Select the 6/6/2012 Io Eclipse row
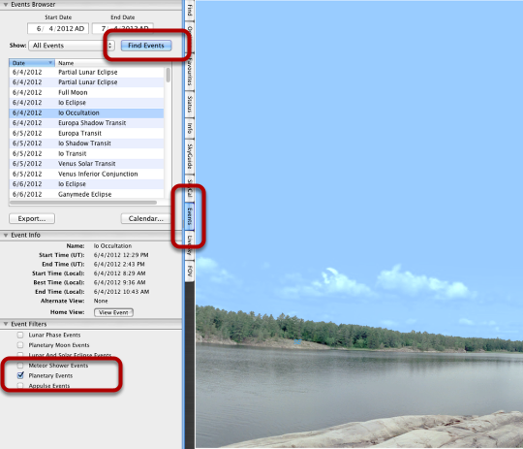The width and height of the screenshot is (523, 449). (87, 184)
